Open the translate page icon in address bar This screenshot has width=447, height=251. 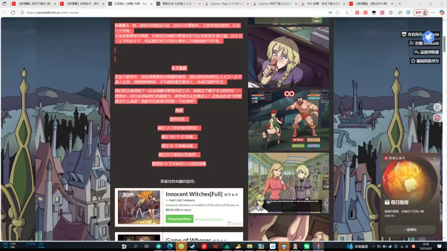(330, 12)
